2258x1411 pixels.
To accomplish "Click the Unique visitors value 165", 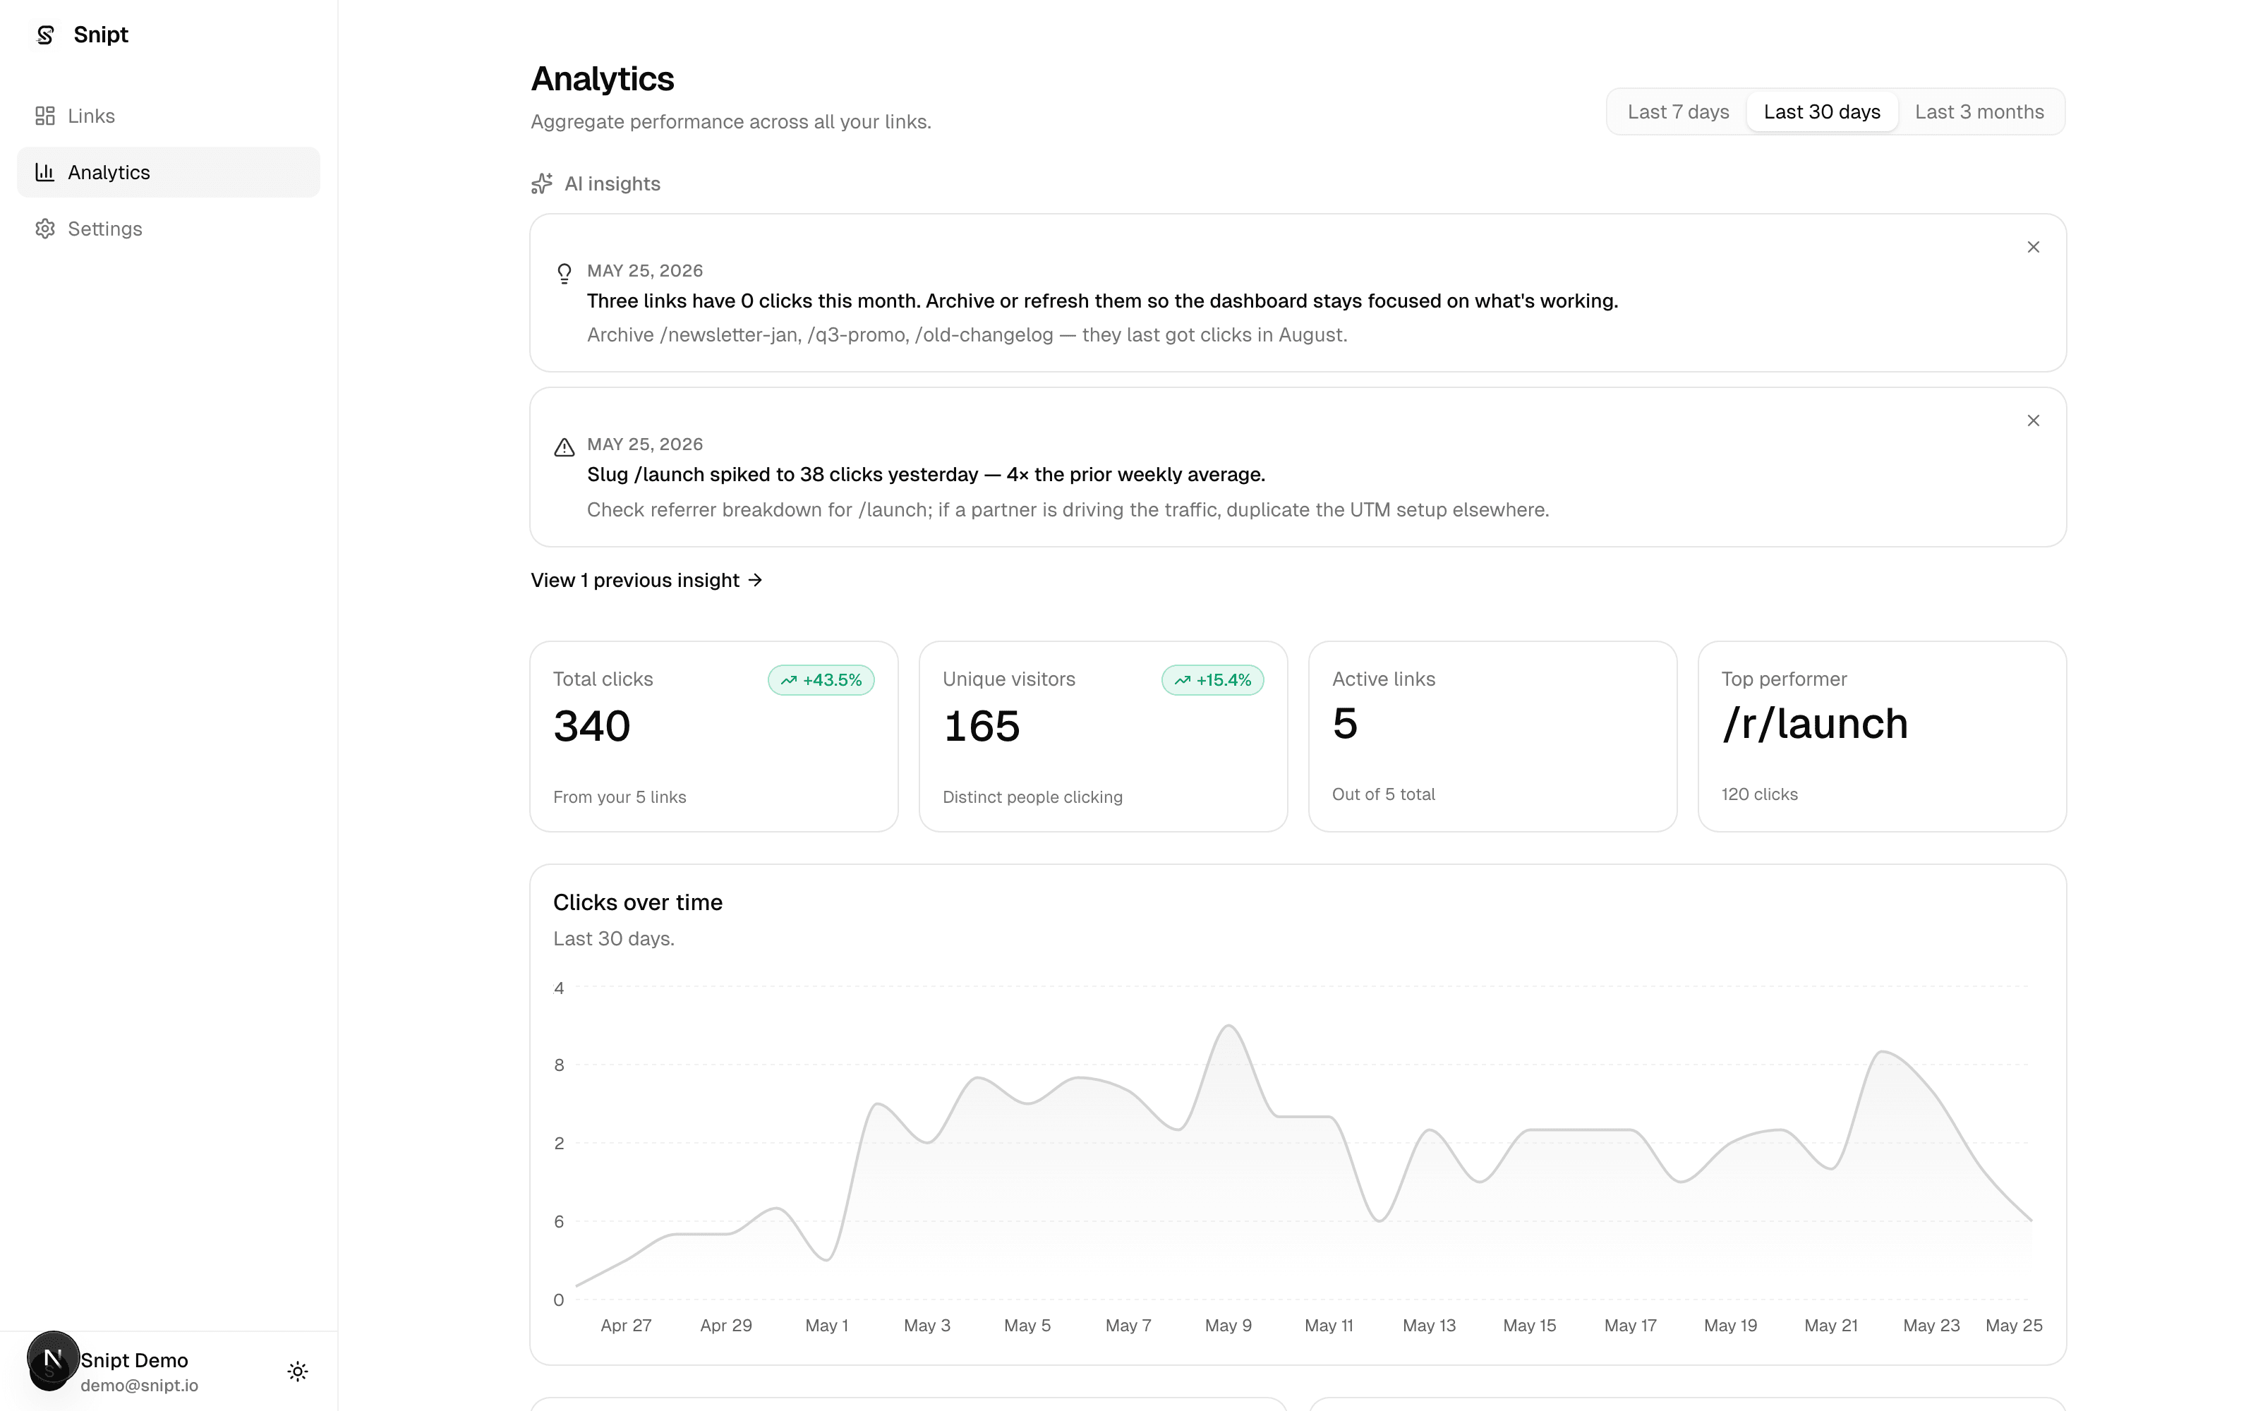I will [x=982, y=726].
